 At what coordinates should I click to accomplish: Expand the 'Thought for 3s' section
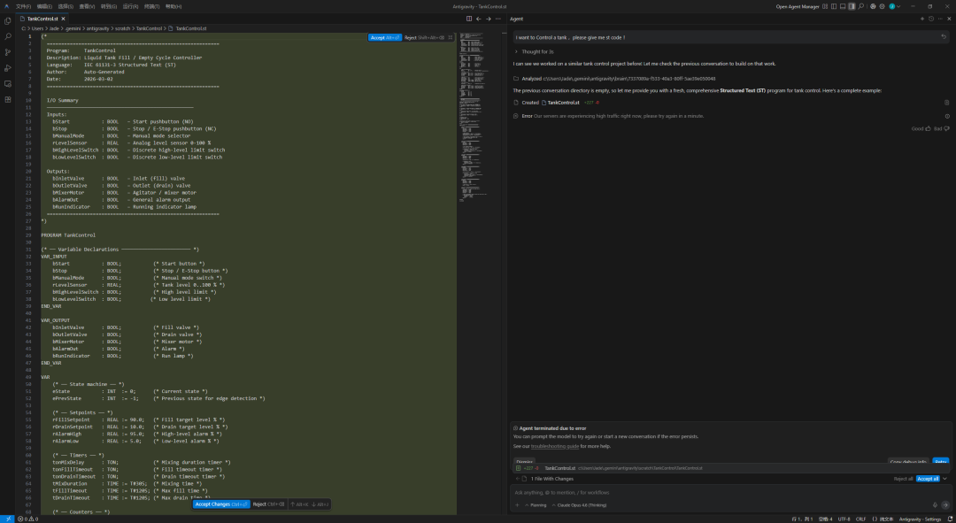(536, 51)
